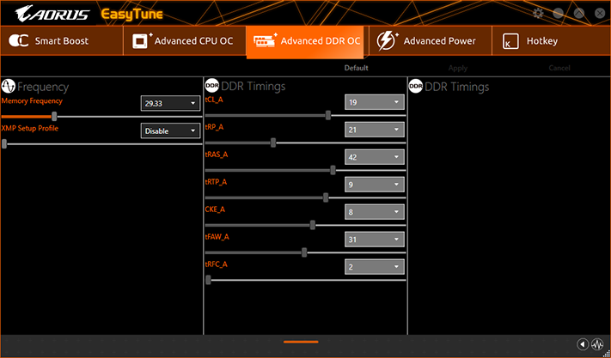Click the tRP_A label

point(214,127)
